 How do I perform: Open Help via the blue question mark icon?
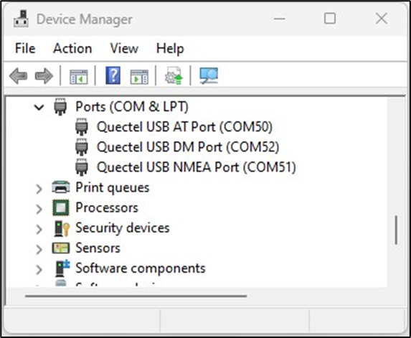coord(113,75)
